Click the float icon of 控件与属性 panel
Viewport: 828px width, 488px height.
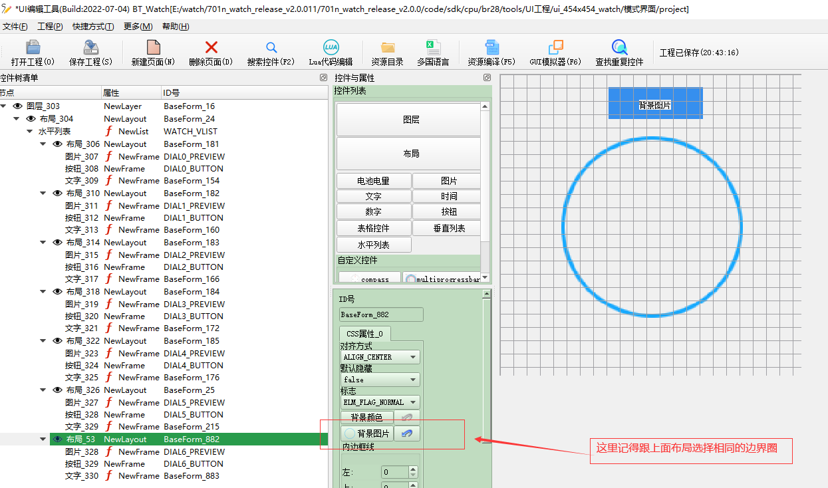[487, 78]
